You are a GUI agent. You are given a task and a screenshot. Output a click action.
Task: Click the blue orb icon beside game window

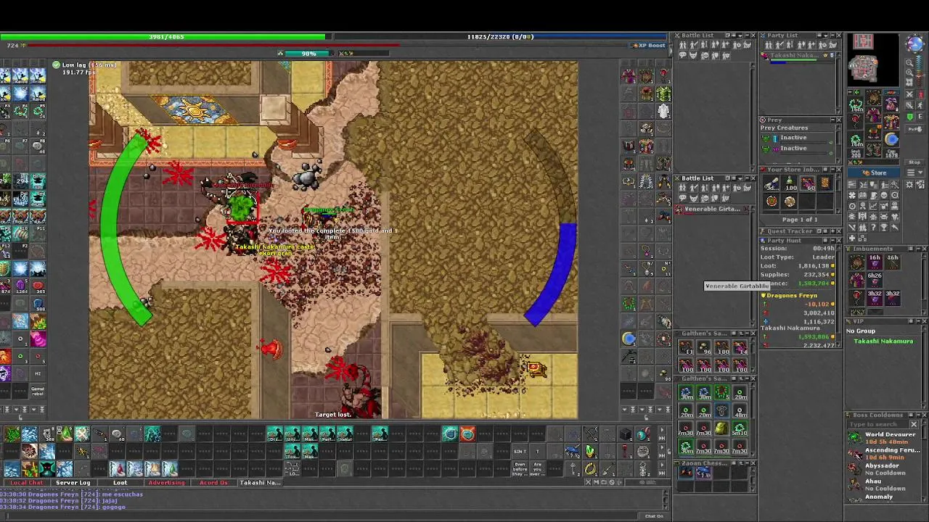click(x=629, y=339)
